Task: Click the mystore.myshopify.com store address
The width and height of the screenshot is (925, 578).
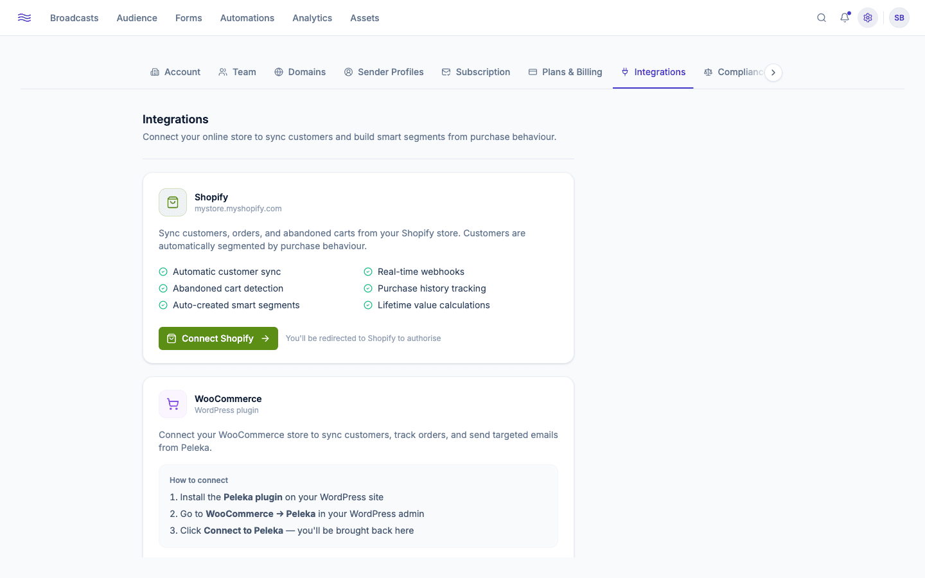Action: 238,209
